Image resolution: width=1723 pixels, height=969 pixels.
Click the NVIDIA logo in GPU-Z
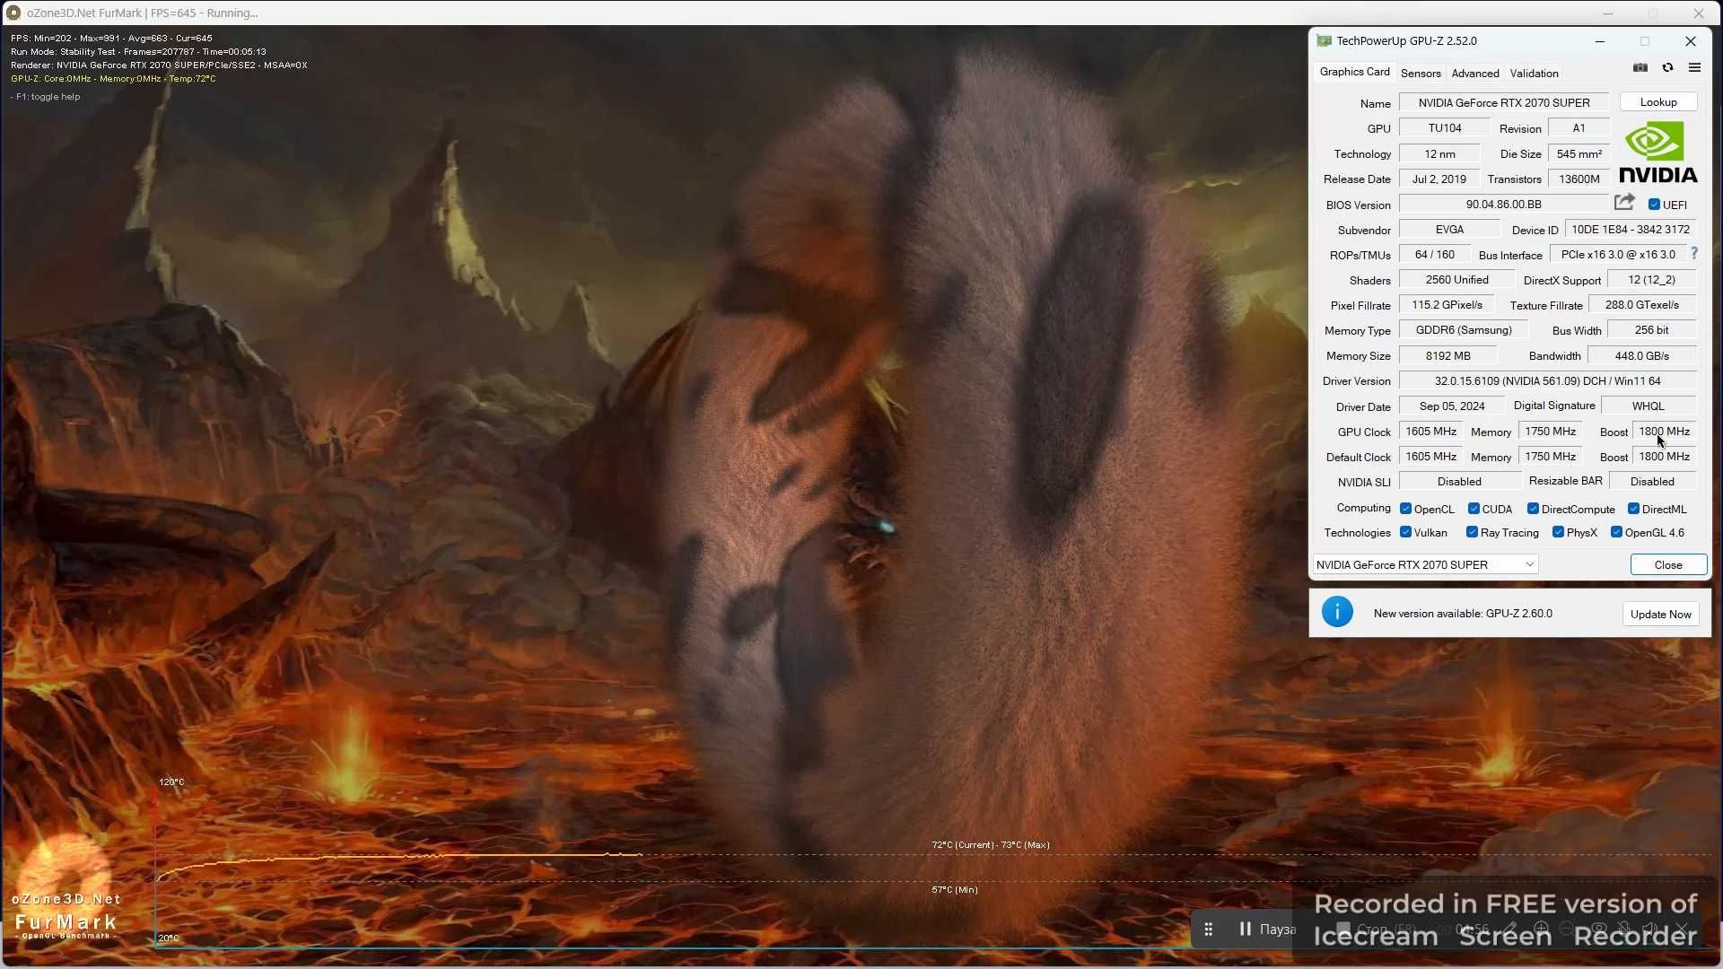click(1658, 153)
